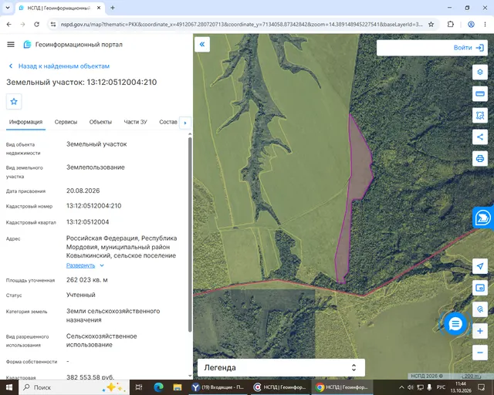Open the hamburger menu of the portal
This screenshot has width=494, height=395.
11,45
